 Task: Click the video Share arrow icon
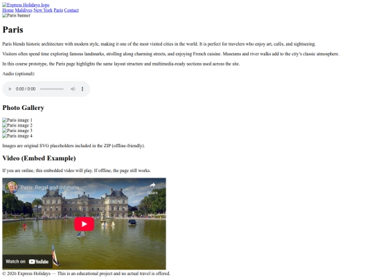(152, 185)
